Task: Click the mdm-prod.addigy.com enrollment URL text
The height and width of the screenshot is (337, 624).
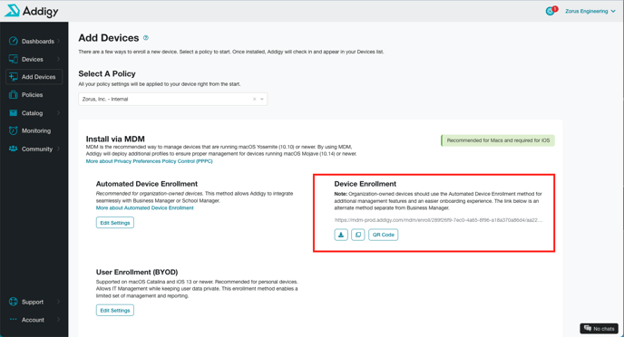Action: pyautogui.click(x=439, y=220)
